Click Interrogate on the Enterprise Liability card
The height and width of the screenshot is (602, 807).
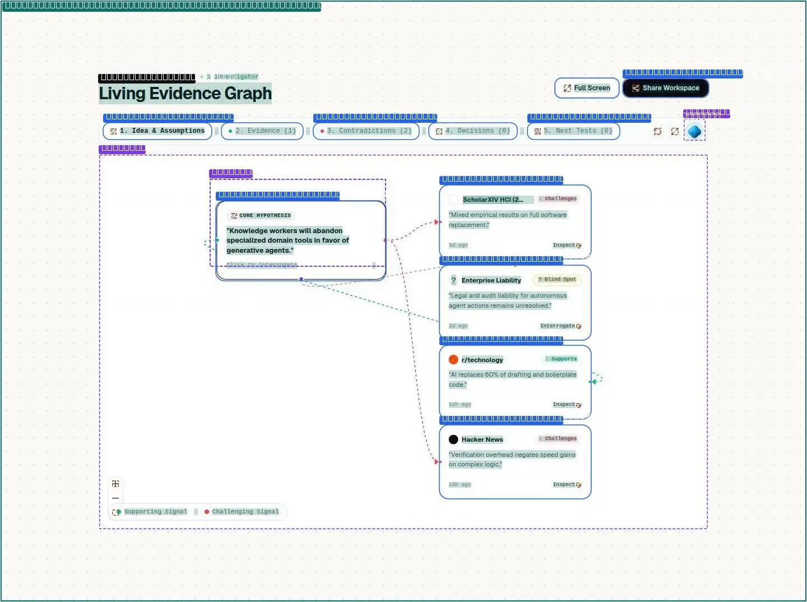[560, 326]
